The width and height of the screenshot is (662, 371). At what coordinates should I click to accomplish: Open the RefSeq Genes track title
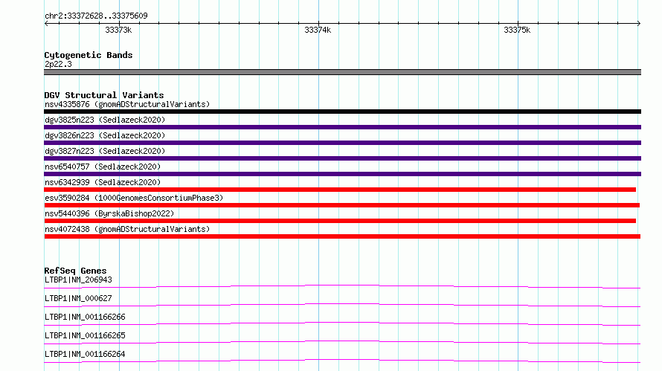click(x=75, y=271)
